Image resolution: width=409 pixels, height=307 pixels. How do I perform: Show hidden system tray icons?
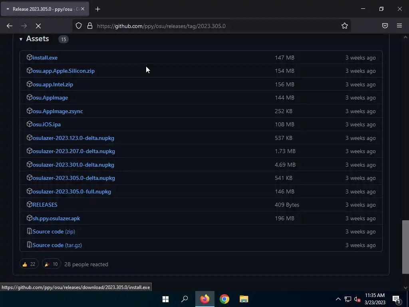[x=338, y=299]
